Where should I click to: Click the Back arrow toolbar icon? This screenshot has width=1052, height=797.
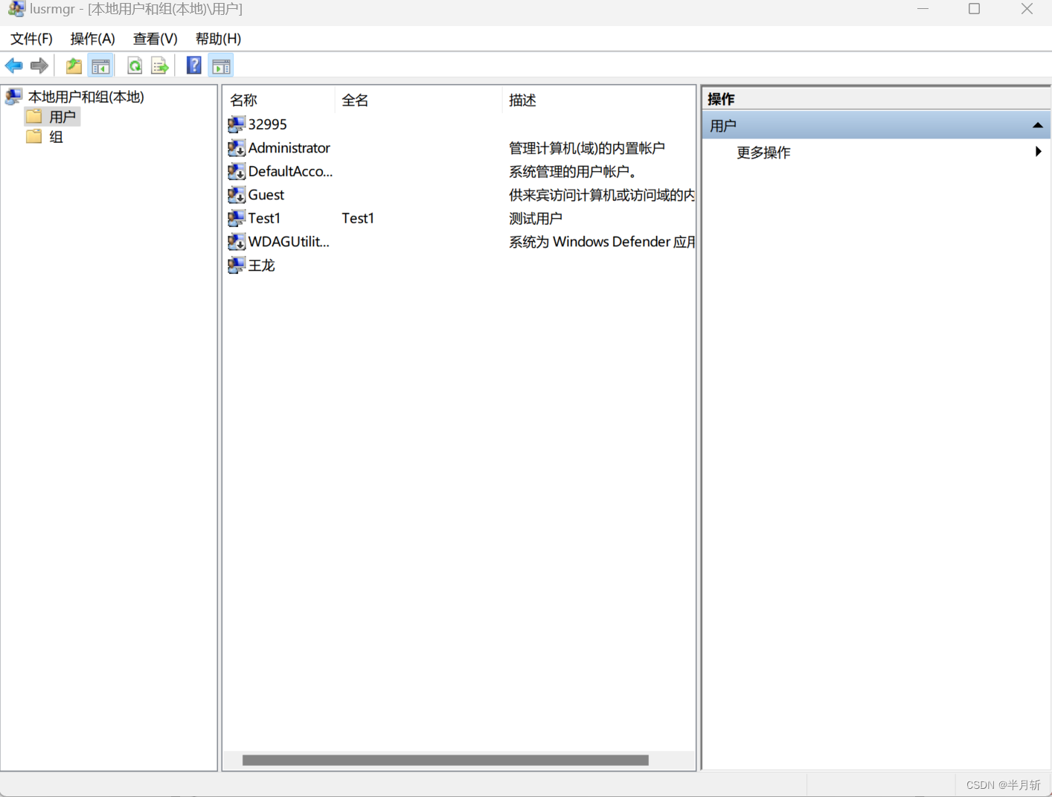(13, 66)
